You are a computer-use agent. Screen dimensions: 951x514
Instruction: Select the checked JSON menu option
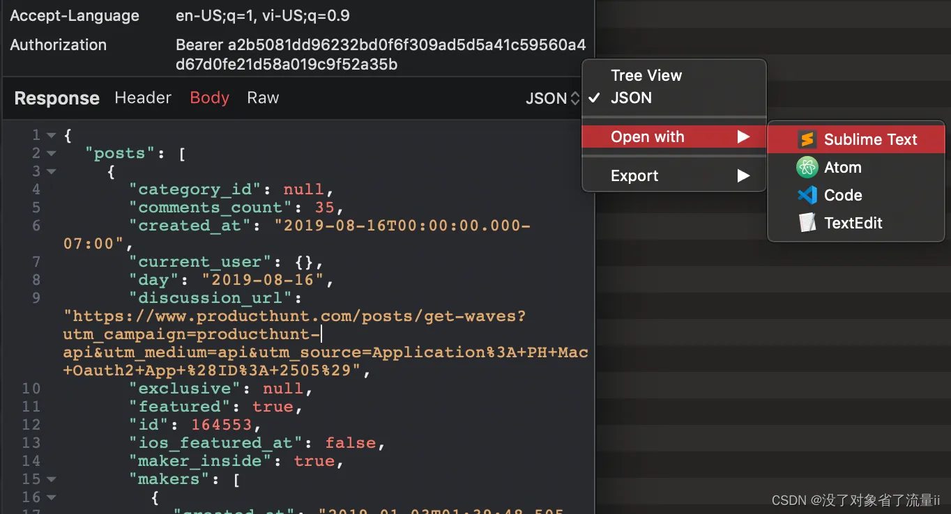point(674,98)
